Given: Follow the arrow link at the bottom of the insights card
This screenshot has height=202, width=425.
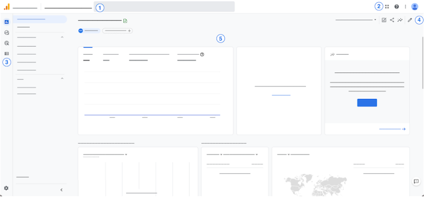Looking at the screenshot, I should pos(392,129).
